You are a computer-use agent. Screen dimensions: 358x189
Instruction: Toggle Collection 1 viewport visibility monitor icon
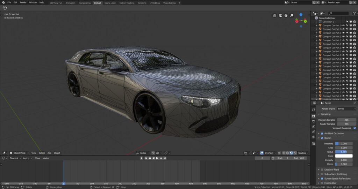tap(351, 22)
